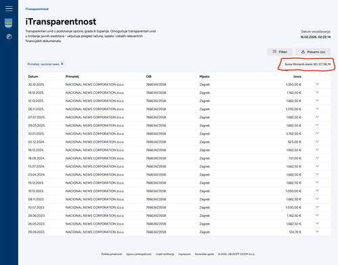
Task: Follow the iTransparentnost breadcrumb link
Action: (37, 9)
